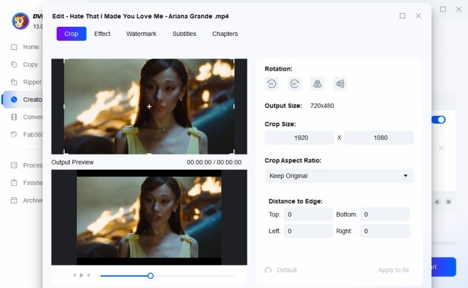Open Archive in main window sidebar

26,200
